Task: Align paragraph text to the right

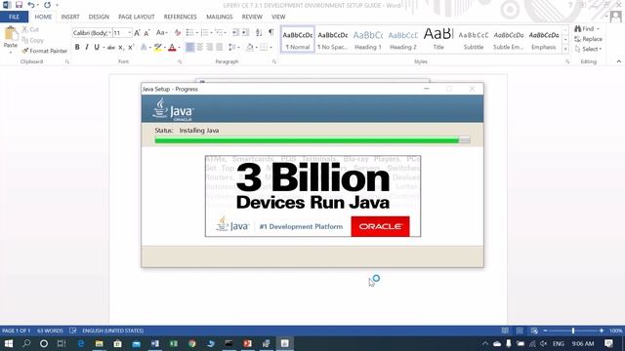Action: click(209, 48)
